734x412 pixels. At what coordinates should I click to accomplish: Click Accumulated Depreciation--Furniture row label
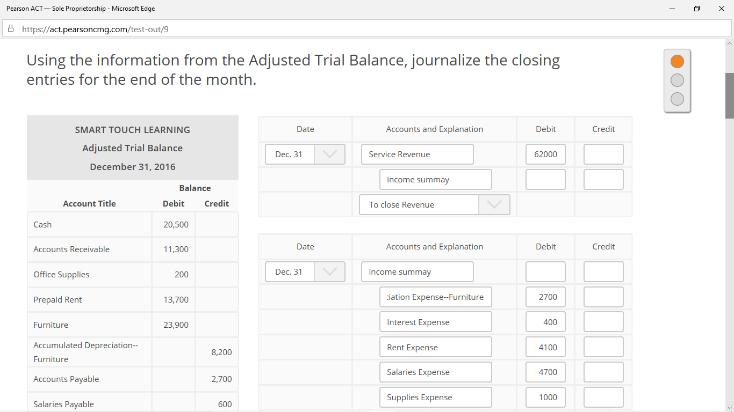tap(85, 352)
